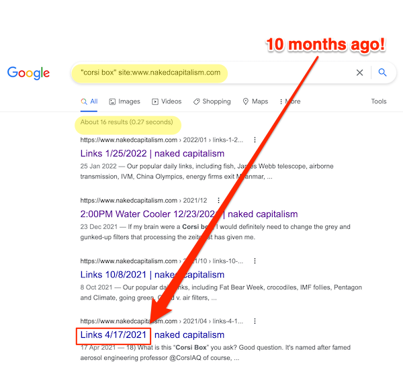Click the snippet date "25 Jan 2022"
Viewport: 403px width, 368px height.
[x=98, y=166]
